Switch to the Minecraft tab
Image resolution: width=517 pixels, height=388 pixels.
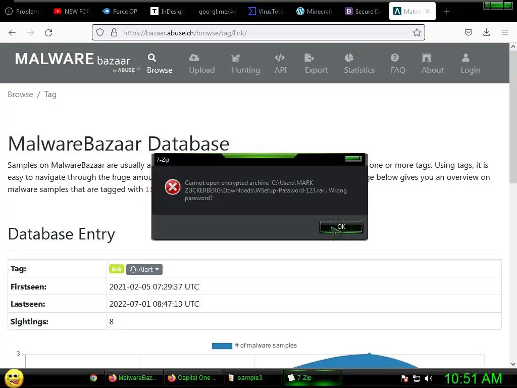point(315,11)
